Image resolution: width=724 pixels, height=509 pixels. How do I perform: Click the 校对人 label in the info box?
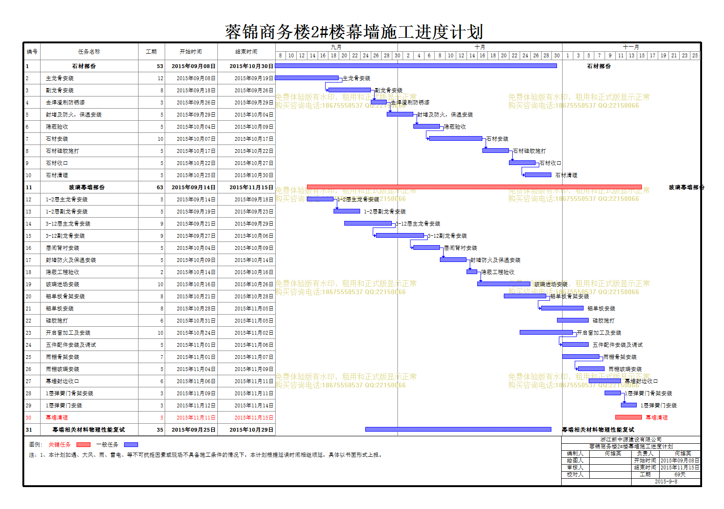[x=575, y=475]
